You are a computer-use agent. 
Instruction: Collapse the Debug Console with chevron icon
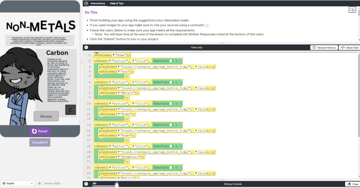click(x=86, y=184)
